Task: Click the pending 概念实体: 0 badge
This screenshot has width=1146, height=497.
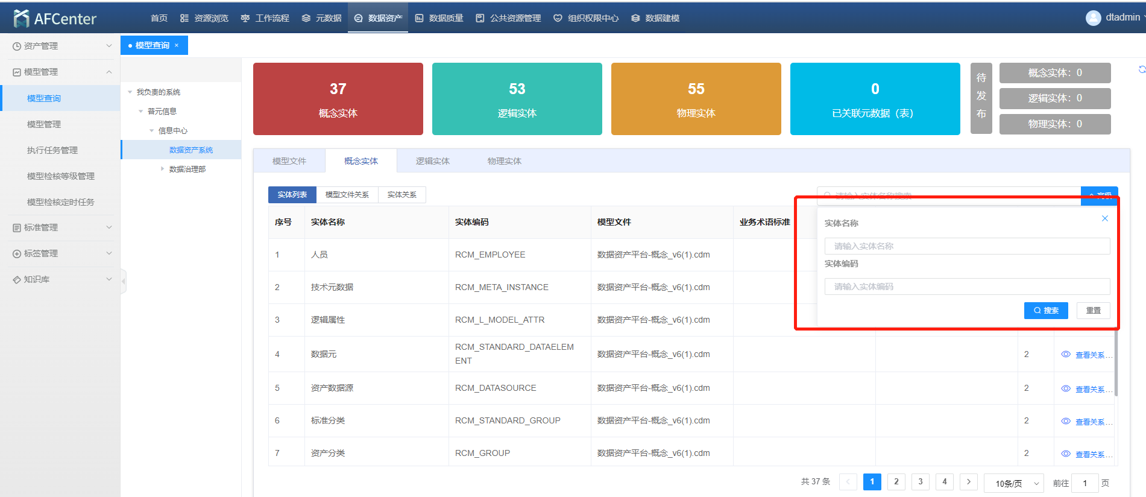Action: coord(1055,73)
